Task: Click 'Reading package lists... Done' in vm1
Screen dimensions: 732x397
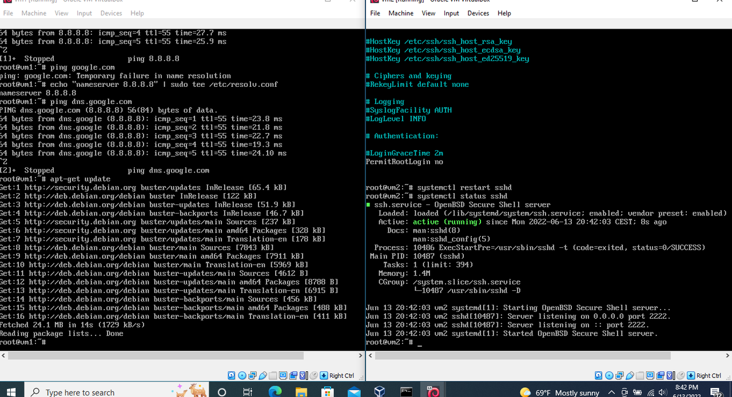Action: (62, 333)
